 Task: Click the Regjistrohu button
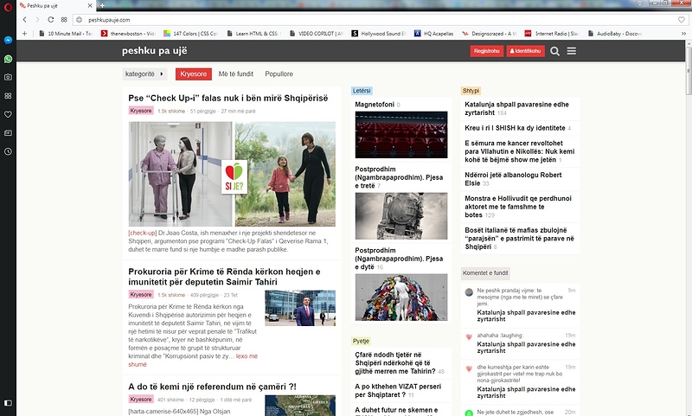point(487,51)
